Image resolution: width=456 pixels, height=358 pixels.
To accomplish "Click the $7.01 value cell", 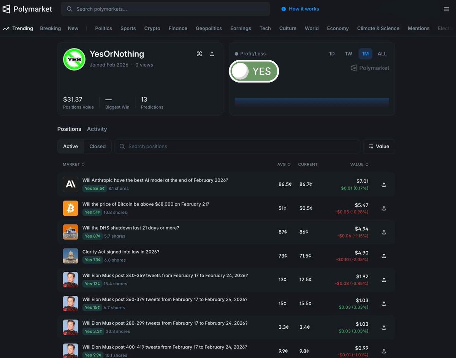I will [362, 181].
